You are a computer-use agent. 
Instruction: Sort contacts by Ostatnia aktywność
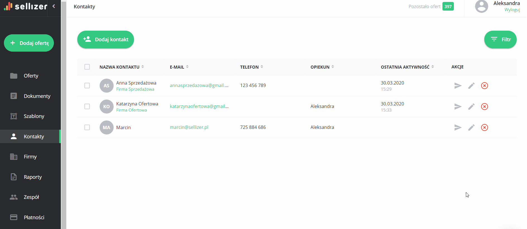pos(433,67)
